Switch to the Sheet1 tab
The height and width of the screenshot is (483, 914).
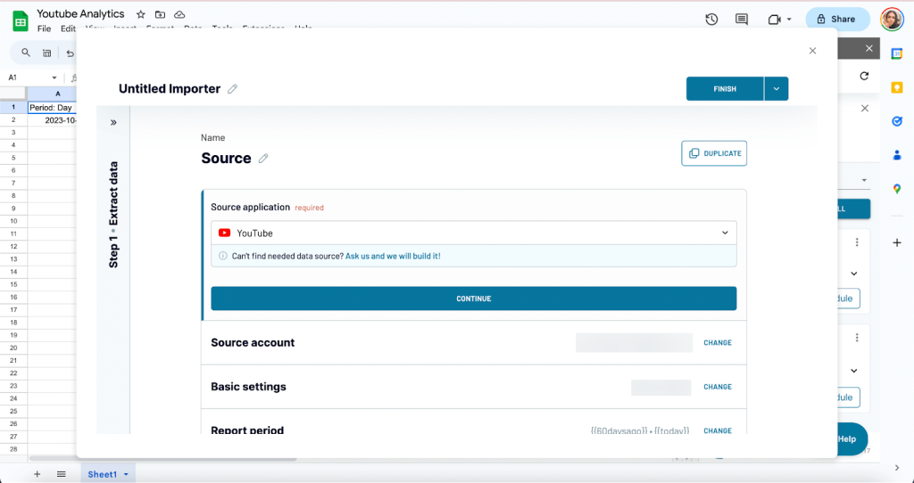102,474
